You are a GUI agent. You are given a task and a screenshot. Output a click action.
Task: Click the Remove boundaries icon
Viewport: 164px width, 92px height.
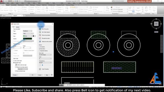[40, 35]
